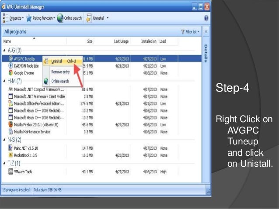Click the RocketDock icon
This screenshot has width=279, height=209.
(x=10, y=155)
